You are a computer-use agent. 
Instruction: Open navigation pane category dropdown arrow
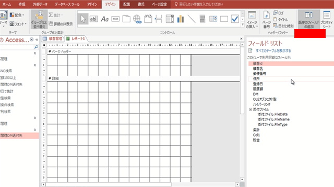31,39
